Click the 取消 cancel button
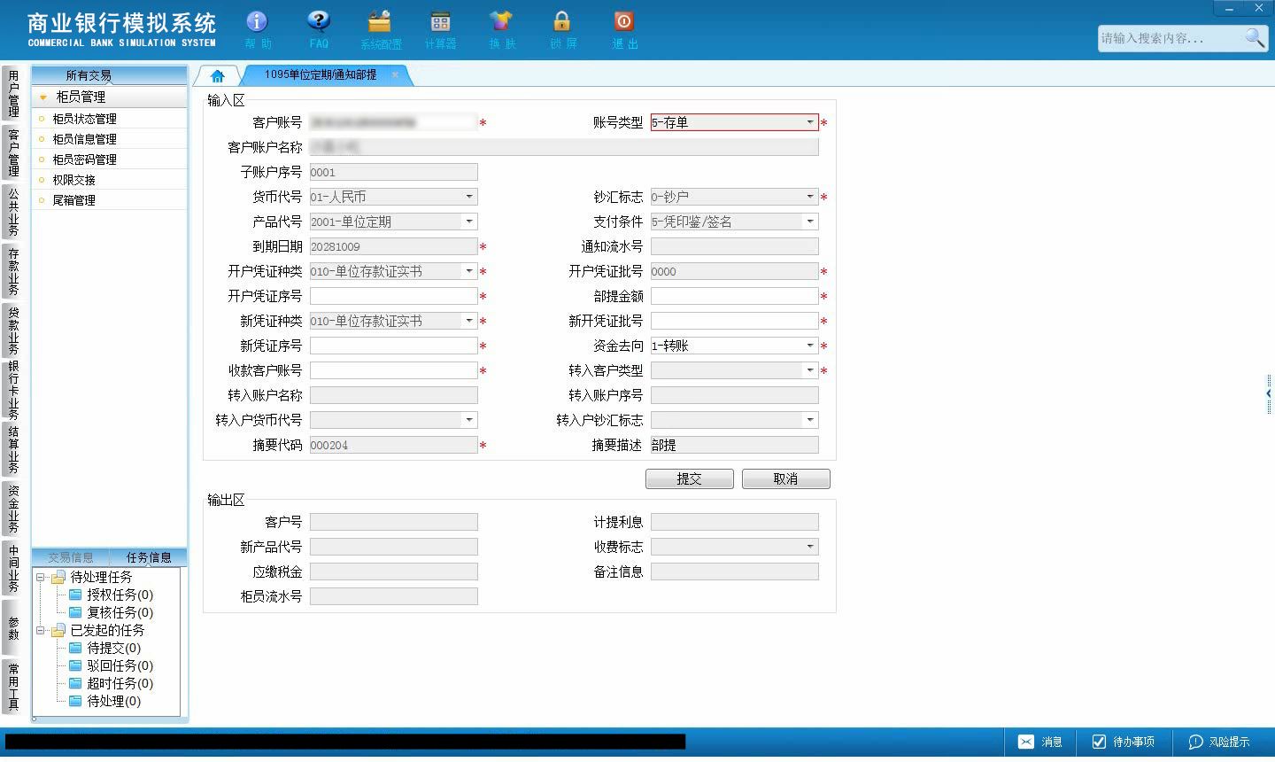Screen dimensions: 1275x762 [786, 479]
